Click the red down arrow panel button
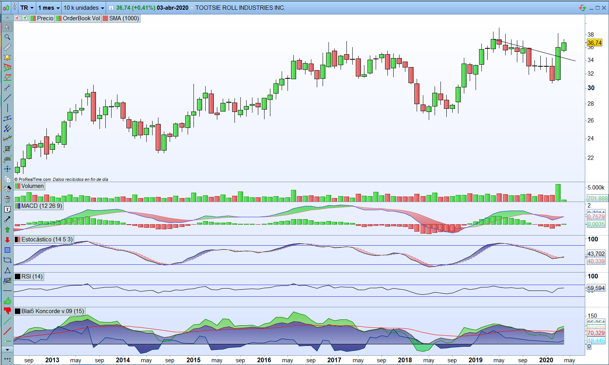Screen dimensions: 609x365 [17, 18]
